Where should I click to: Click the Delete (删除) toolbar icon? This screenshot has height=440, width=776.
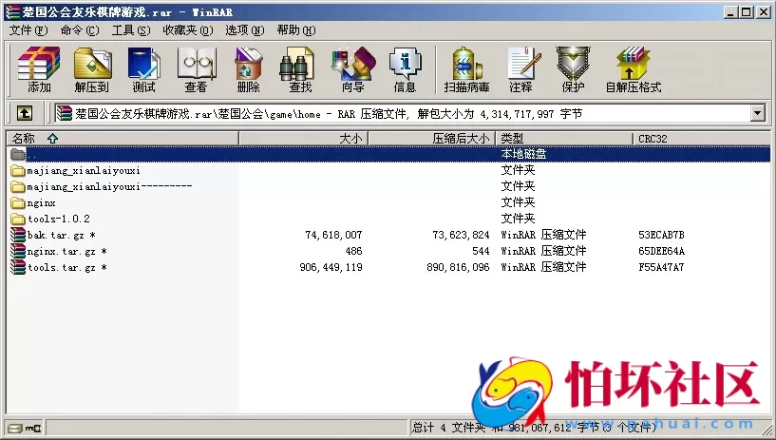(x=249, y=69)
